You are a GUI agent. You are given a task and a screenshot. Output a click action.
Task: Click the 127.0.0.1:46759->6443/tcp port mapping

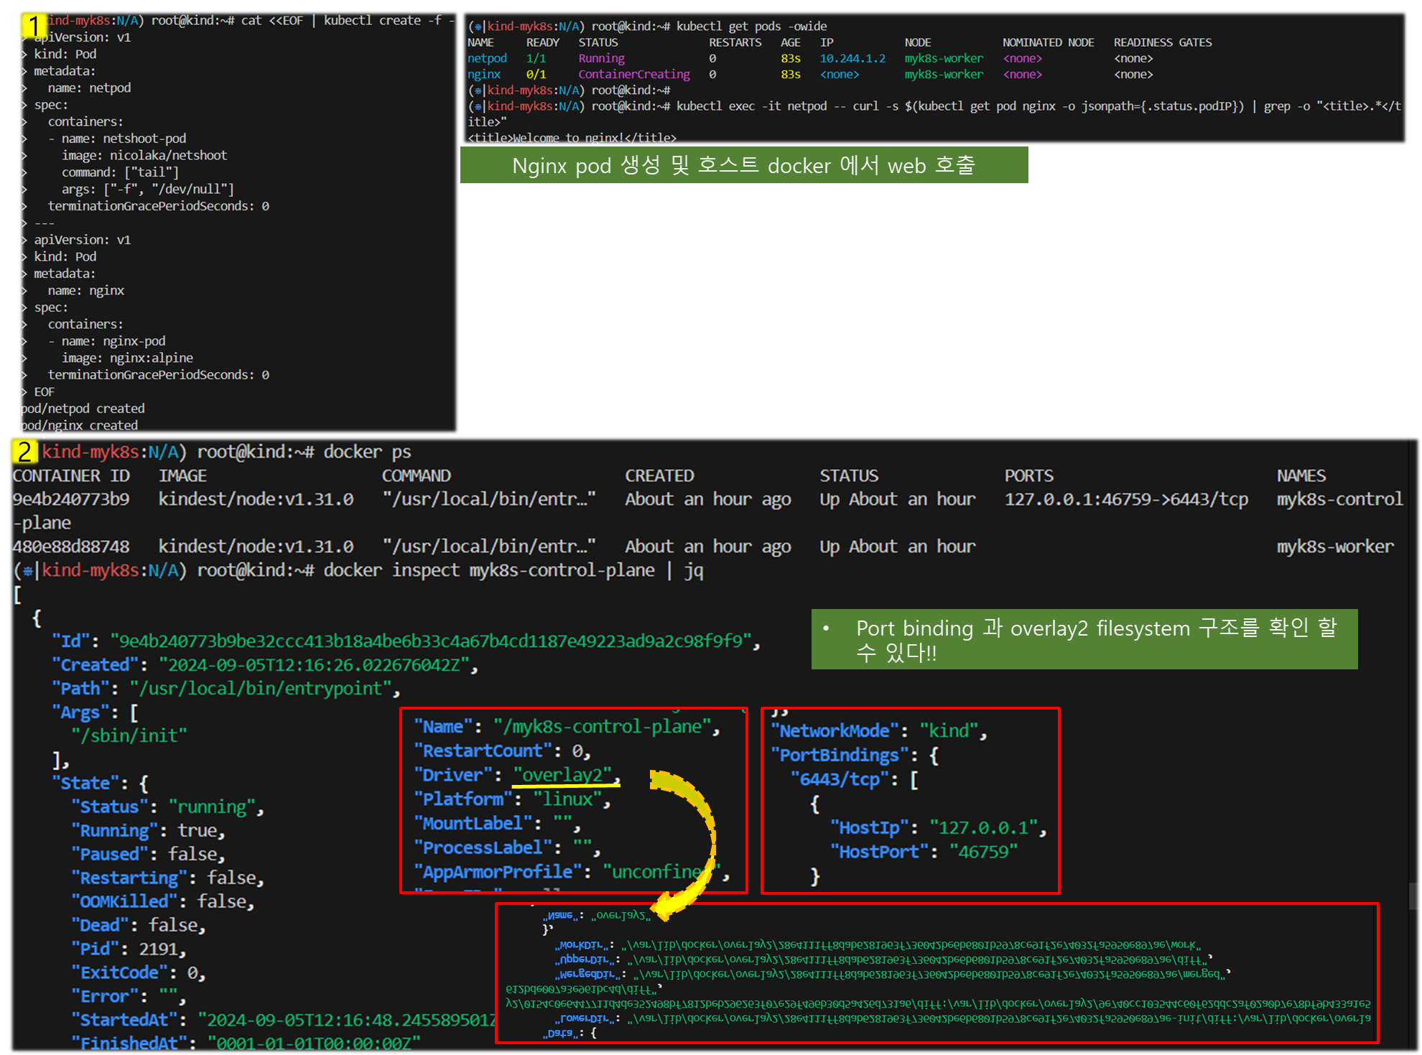point(1125,499)
